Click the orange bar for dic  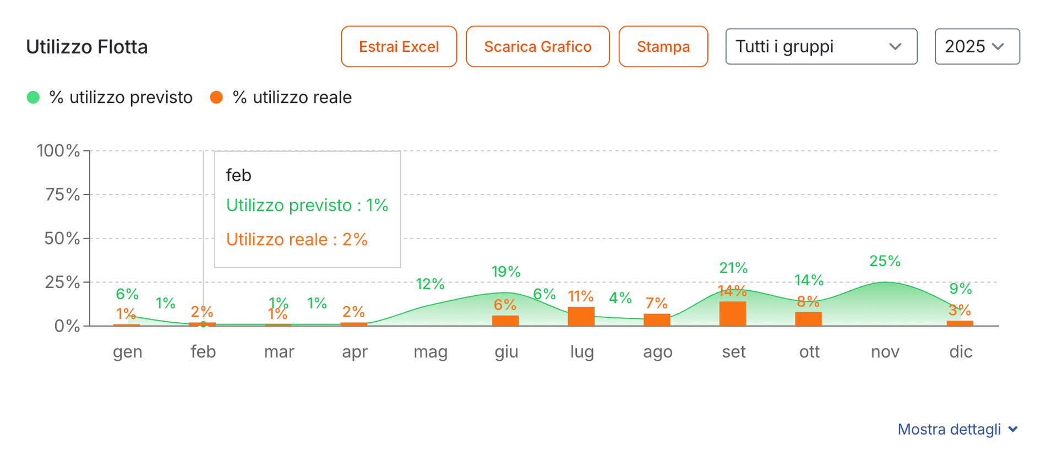pos(960,323)
